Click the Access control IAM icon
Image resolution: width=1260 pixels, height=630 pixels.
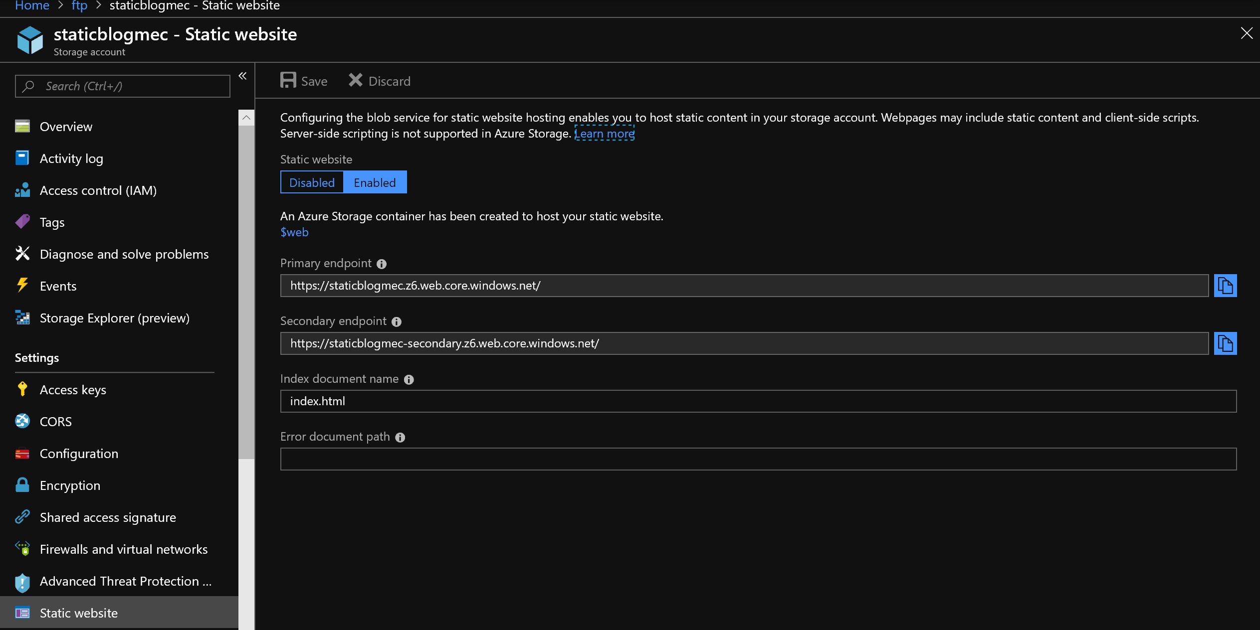click(22, 190)
